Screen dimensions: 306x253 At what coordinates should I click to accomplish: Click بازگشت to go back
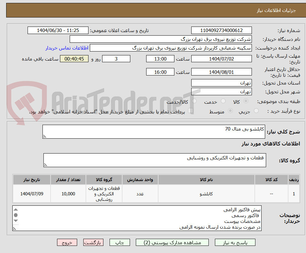[x=93, y=242]
